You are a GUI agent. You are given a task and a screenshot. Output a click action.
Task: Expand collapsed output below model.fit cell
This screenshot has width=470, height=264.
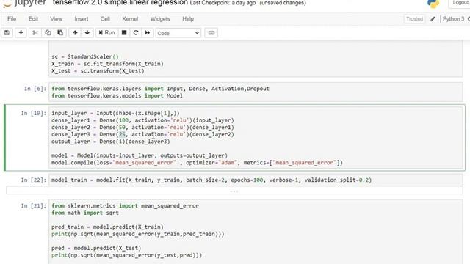pos(234,191)
